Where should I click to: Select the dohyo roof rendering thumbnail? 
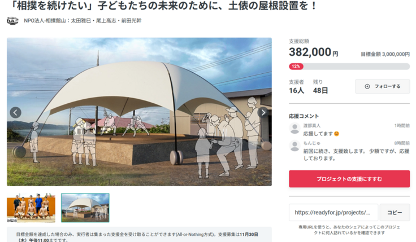pyautogui.click(x=85, y=208)
